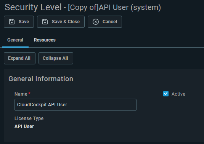
Task: Open the Resources tab
Action: click(x=45, y=40)
